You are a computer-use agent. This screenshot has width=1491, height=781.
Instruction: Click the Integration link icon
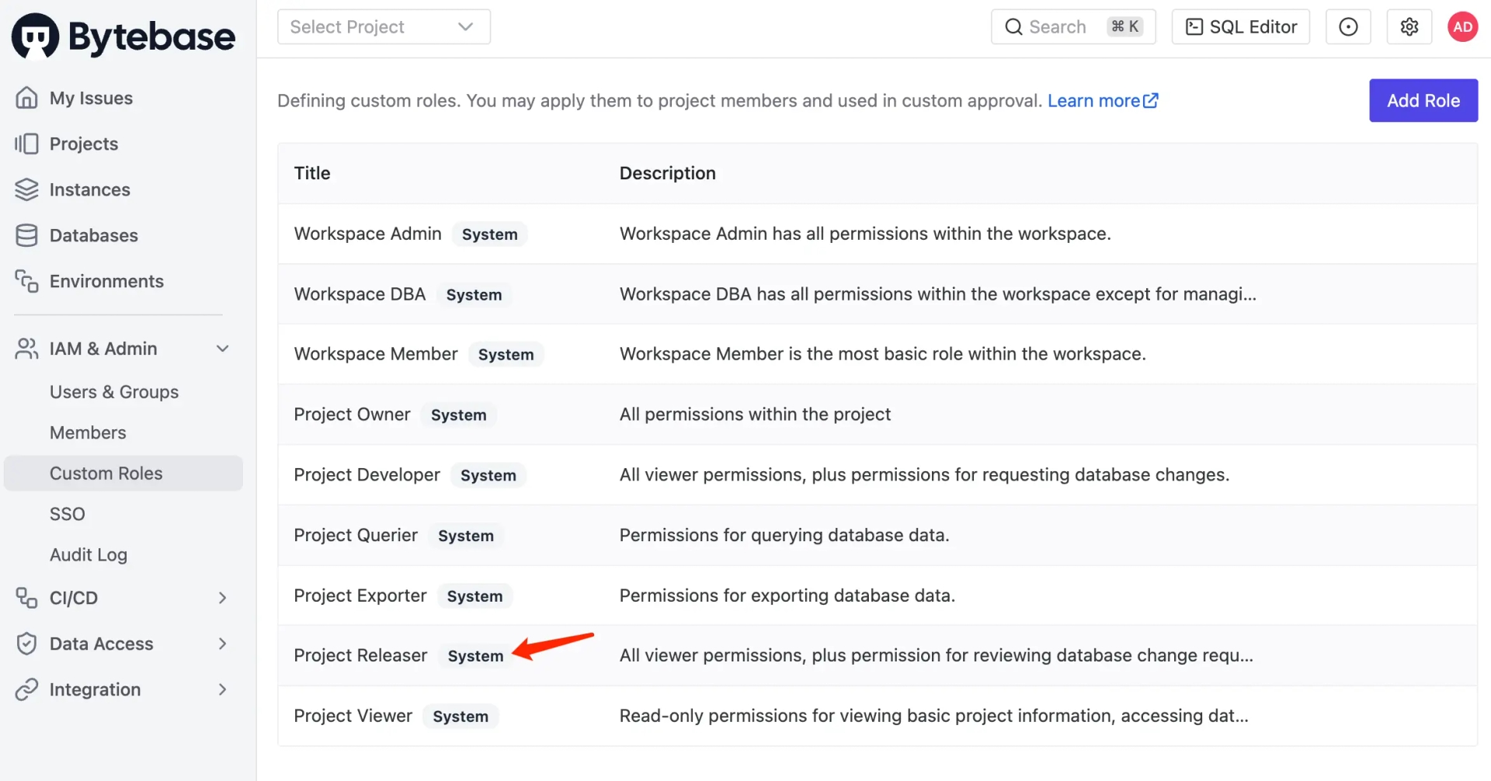[x=26, y=689]
